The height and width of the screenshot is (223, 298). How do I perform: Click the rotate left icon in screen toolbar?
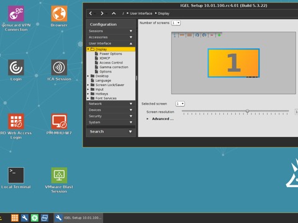point(197,35)
